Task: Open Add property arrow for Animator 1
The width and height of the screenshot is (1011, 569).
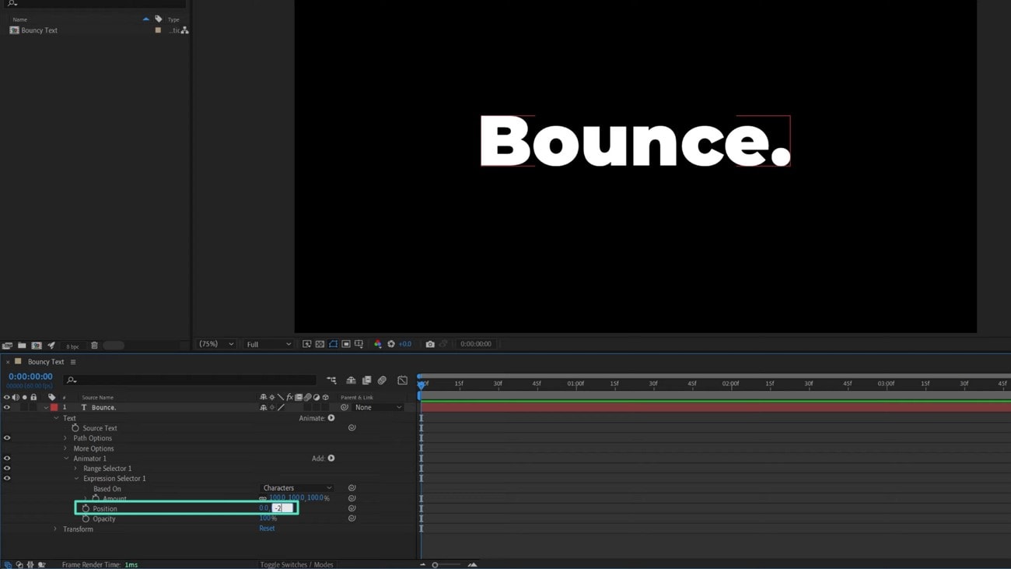Action: tap(331, 458)
